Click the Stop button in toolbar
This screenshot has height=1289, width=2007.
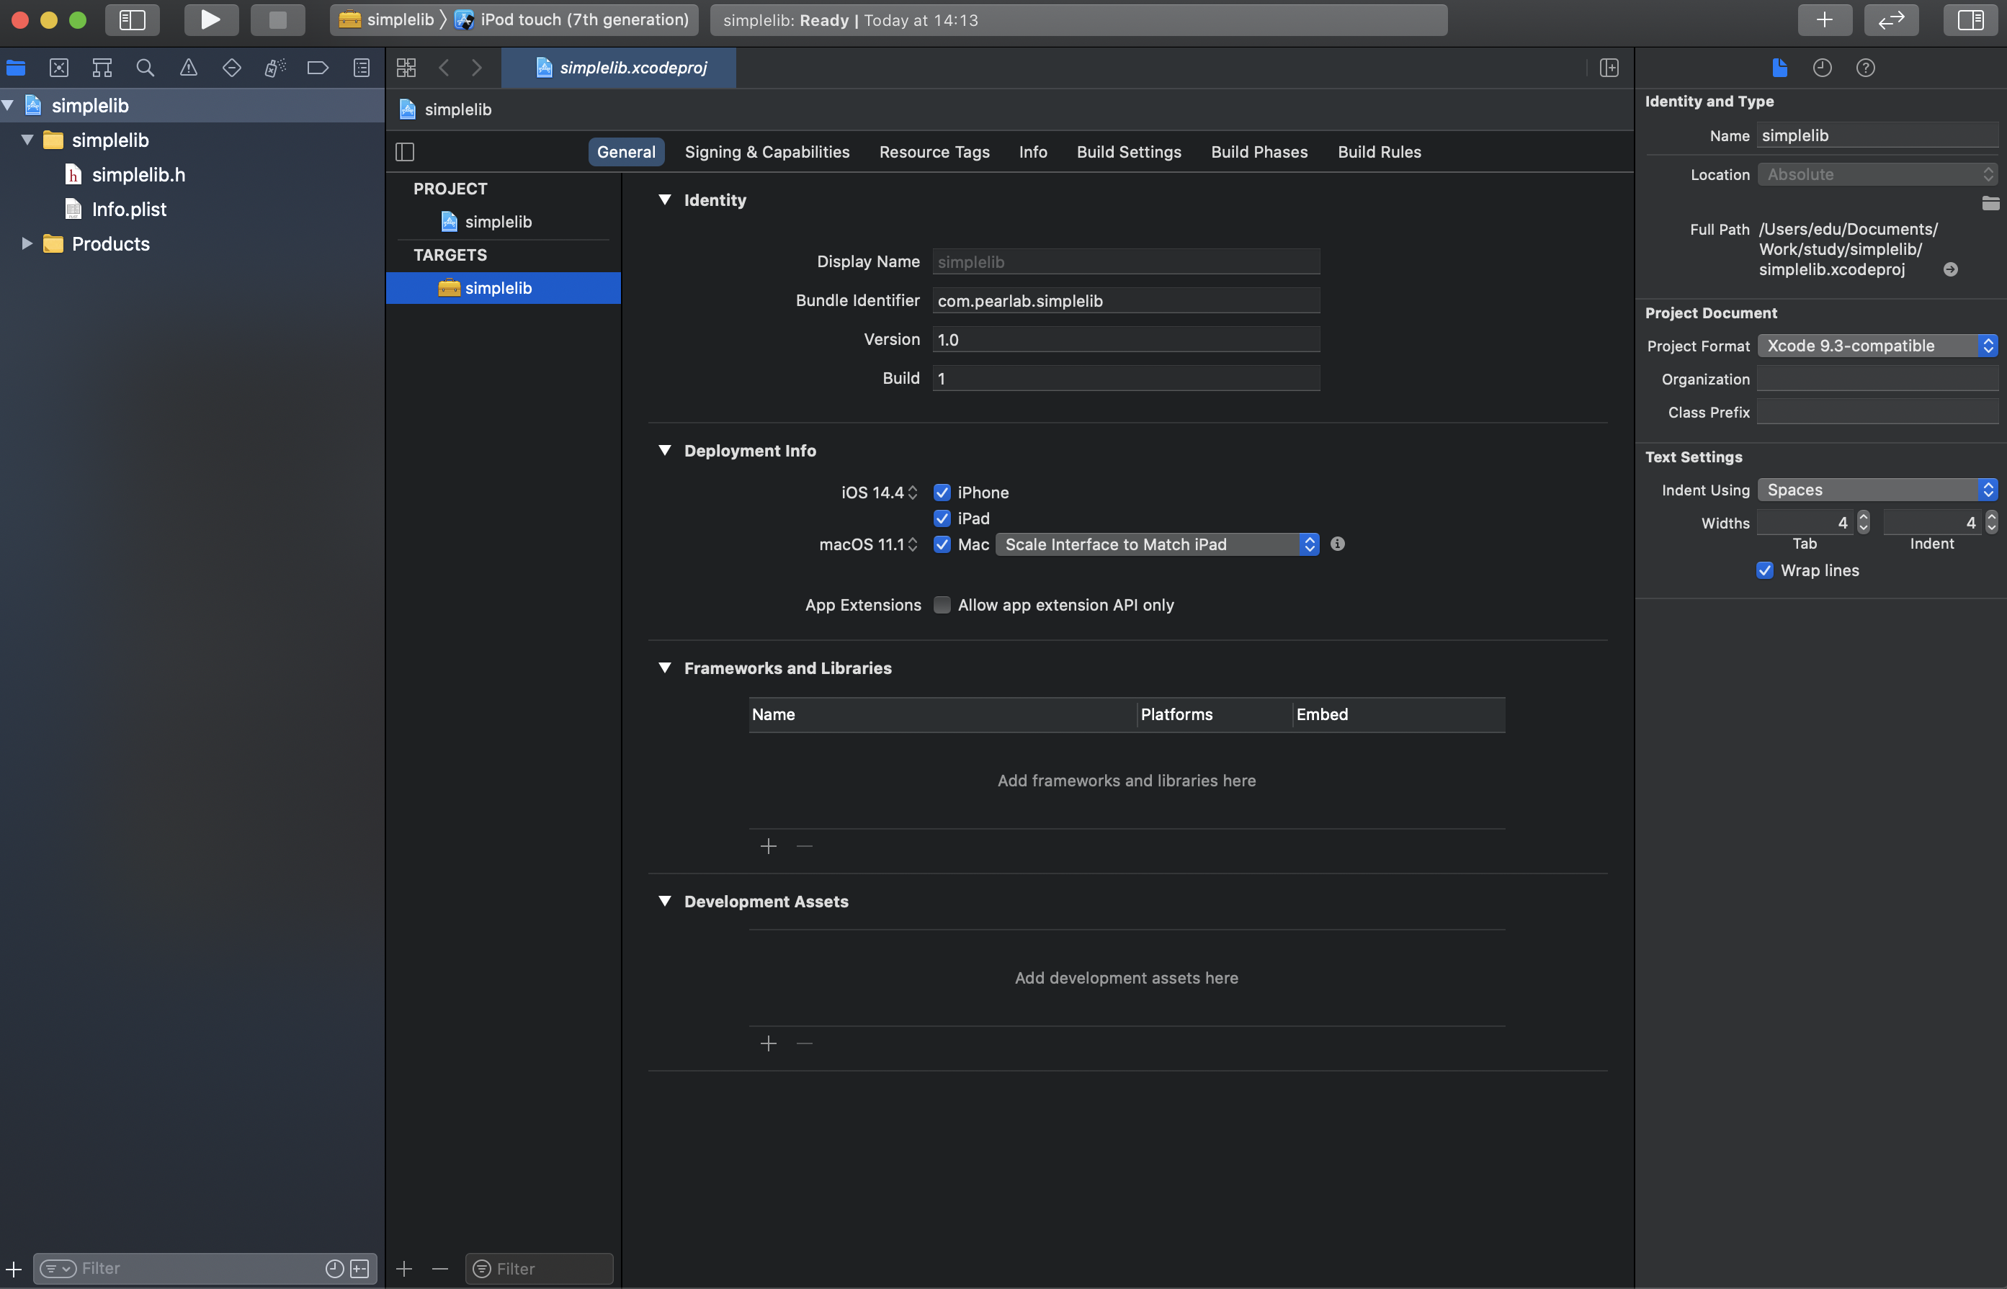277,19
